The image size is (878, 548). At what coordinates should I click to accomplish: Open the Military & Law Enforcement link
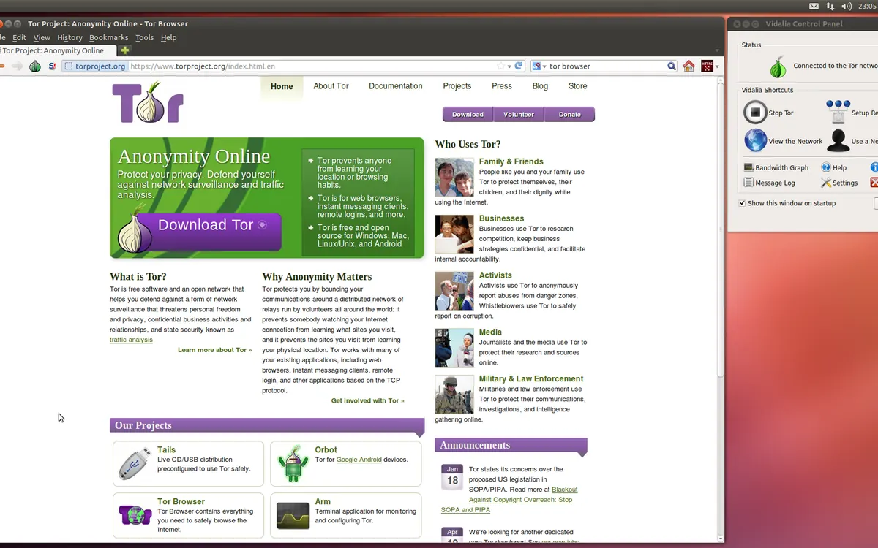[531, 378]
